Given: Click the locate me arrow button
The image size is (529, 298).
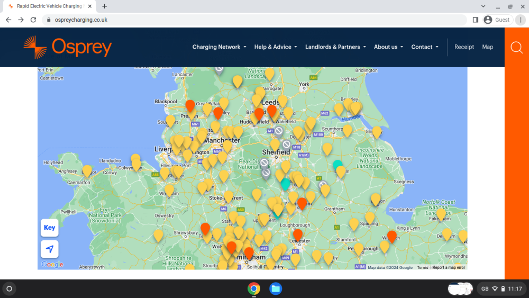Looking at the screenshot, I should (50, 249).
